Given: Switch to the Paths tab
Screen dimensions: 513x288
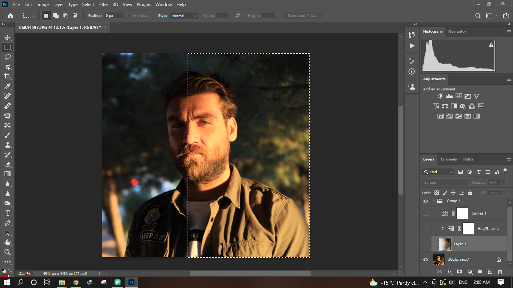Looking at the screenshot, I should coord(468,159).
